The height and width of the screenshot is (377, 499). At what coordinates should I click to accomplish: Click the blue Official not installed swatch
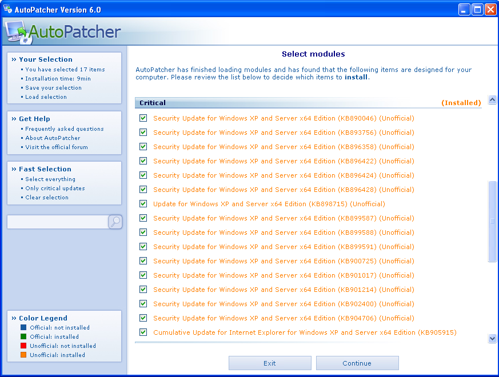[x=23, y=327]
